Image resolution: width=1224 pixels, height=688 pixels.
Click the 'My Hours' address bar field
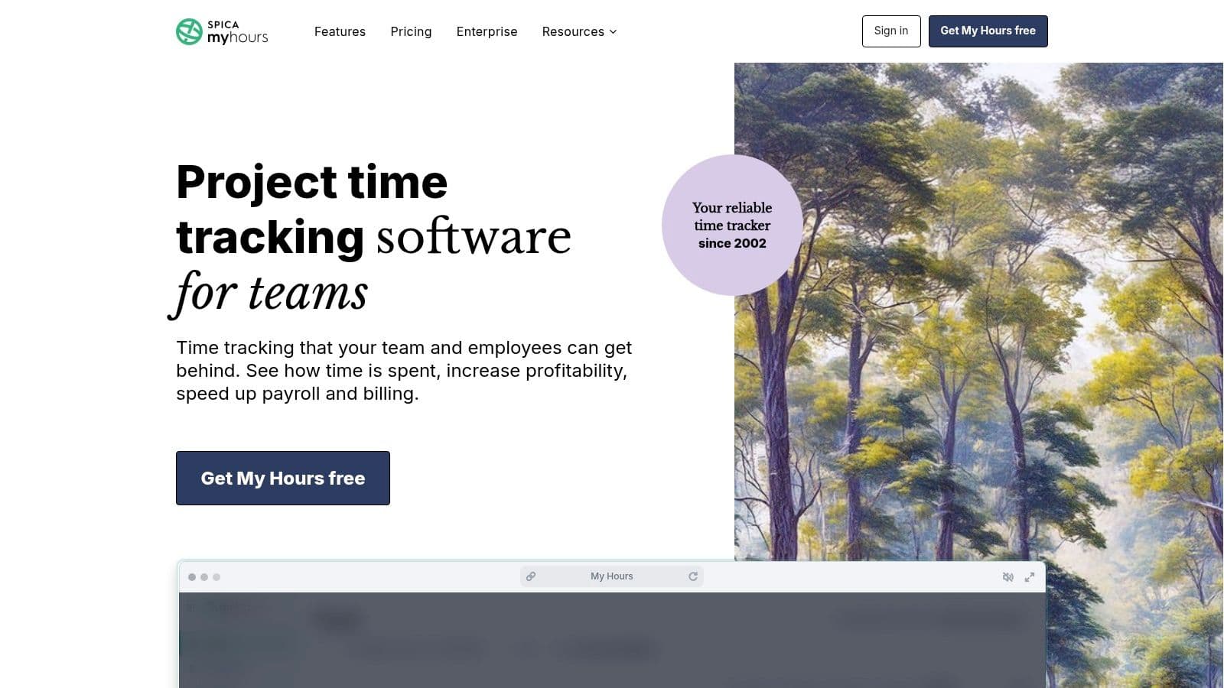pyautogui.click(x=612, y=576)
